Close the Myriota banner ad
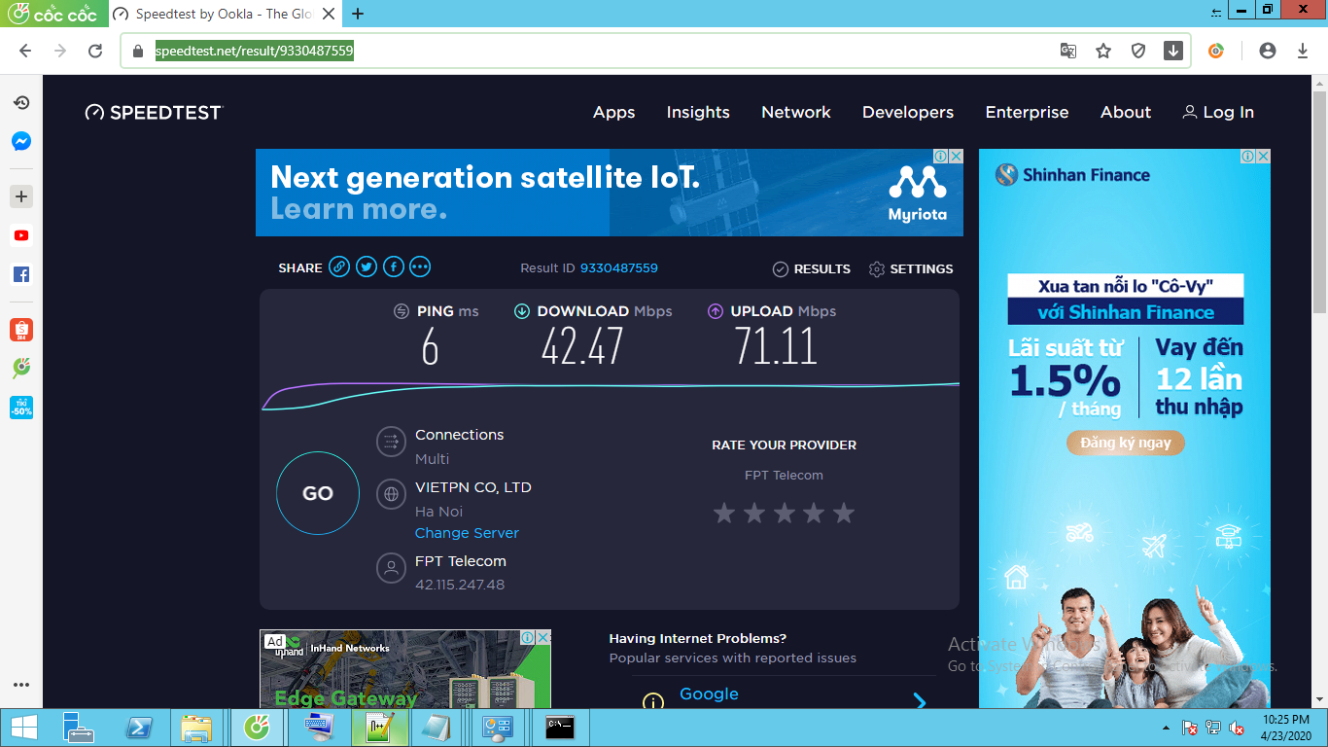The image size is (1328, 747). [x=956, y=157]
